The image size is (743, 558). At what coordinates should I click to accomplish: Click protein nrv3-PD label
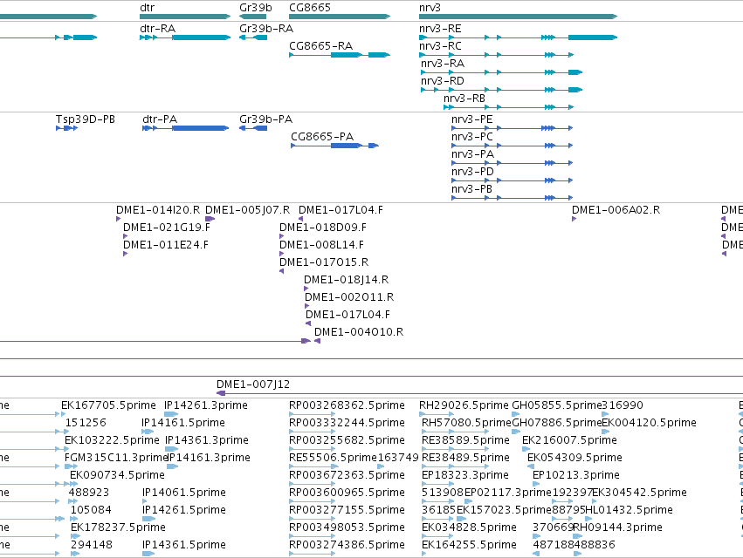coord(472,172)
